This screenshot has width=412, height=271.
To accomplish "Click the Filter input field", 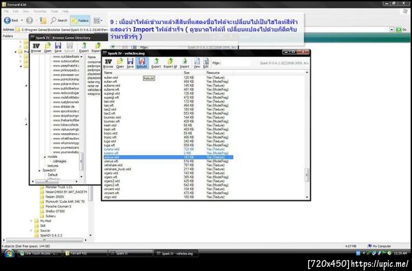I will coord(236,63).
